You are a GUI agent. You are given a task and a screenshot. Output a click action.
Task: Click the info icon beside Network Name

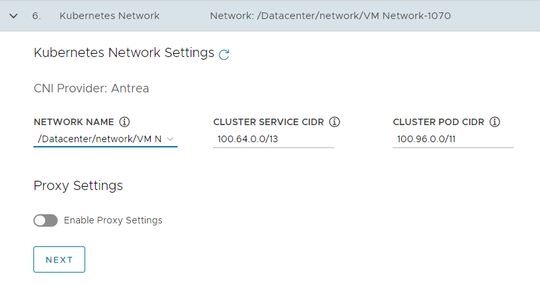[125, 122]
